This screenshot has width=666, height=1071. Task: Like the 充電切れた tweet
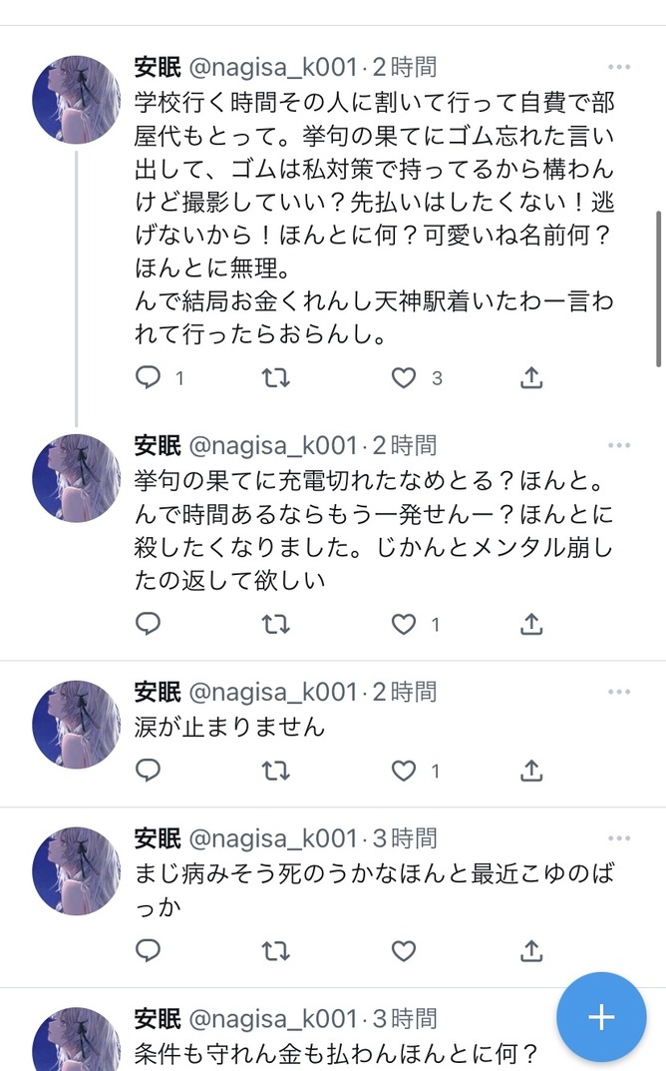pos(403,625)
